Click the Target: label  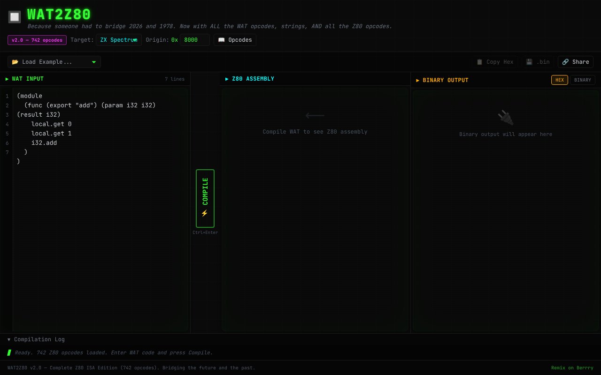[82, 40]
